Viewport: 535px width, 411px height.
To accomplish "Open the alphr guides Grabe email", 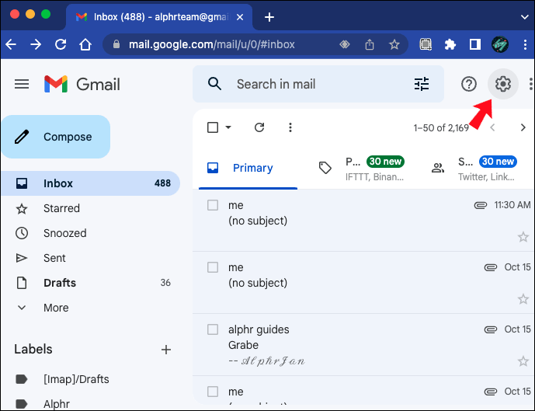I will coord(363,345).
